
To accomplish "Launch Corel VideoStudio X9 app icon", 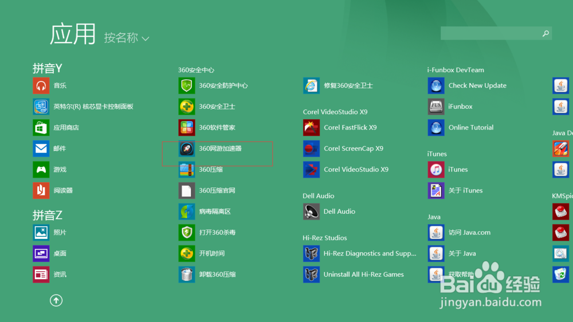I will tap(311, 170).
